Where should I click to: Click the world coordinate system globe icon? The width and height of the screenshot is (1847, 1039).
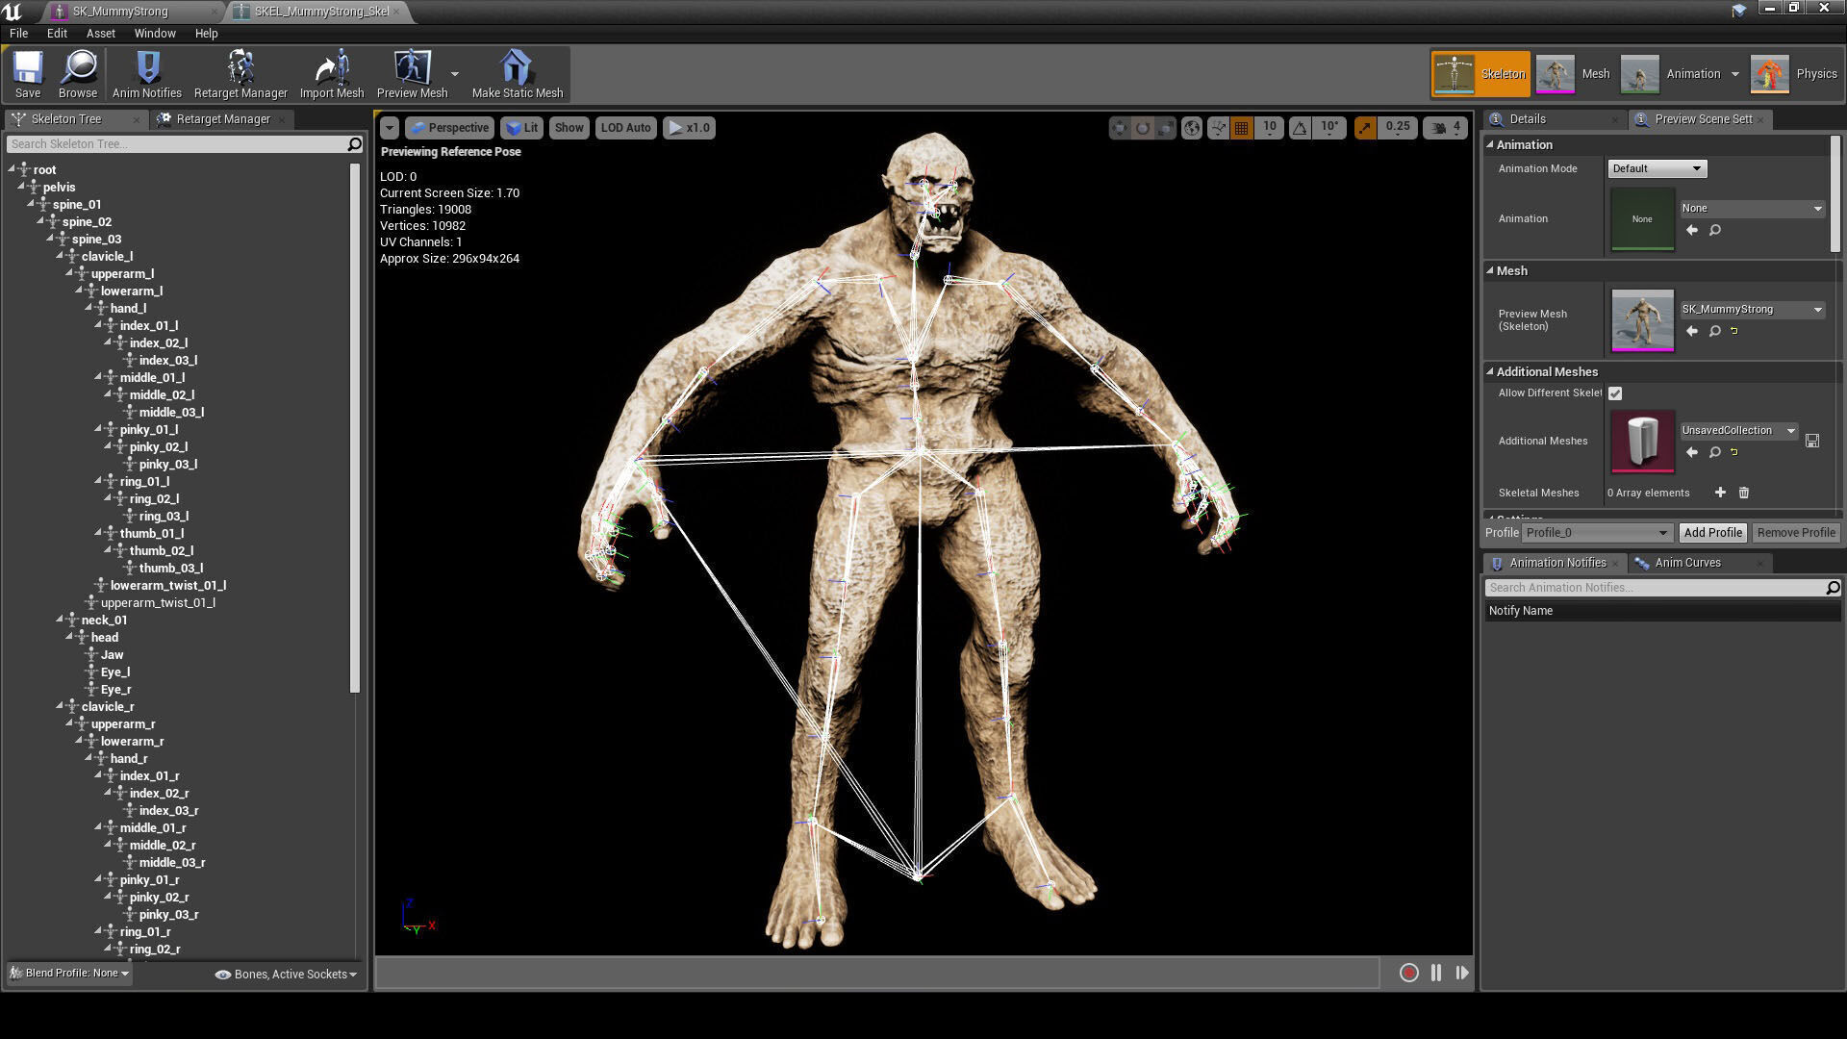[x=1192, y=128]
